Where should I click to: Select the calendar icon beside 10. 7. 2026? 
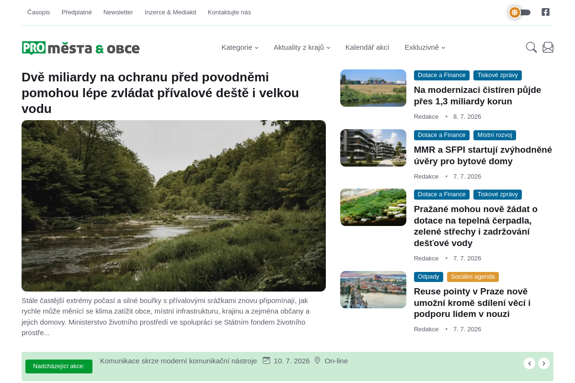pyautogui.click(x=266, y=360)
